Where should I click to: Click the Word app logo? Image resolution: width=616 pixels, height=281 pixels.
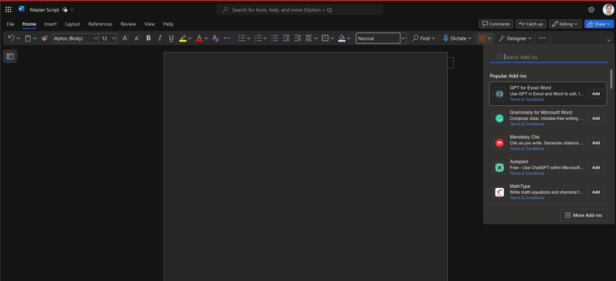click(21, 10)
